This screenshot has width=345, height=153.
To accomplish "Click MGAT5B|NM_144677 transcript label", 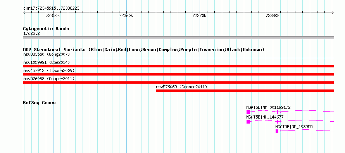I will click(265, 117).
